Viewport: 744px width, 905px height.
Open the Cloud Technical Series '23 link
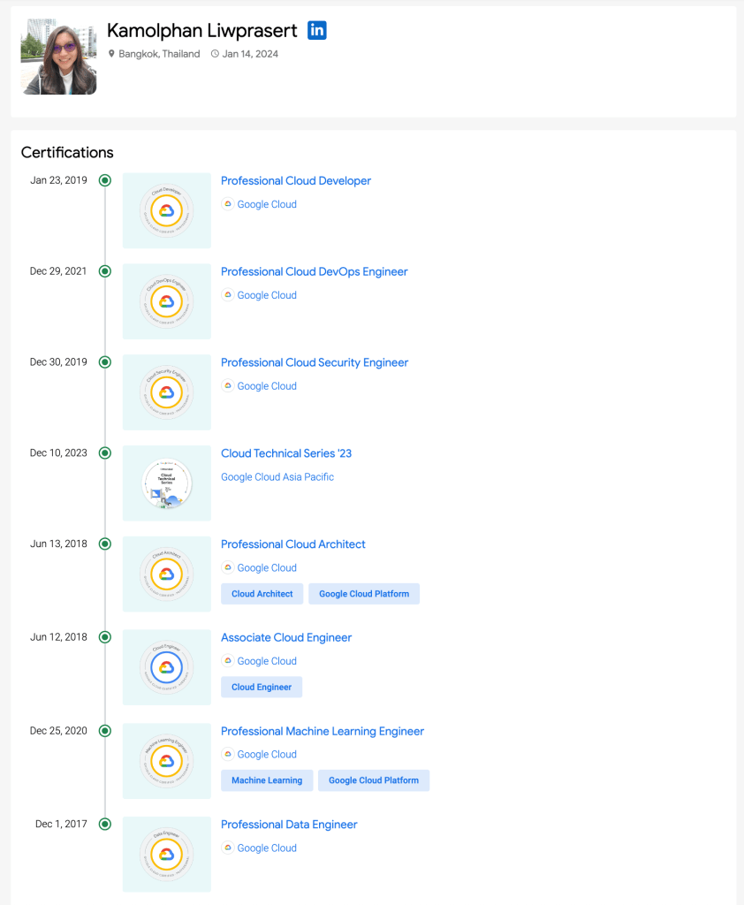(286, 454)
